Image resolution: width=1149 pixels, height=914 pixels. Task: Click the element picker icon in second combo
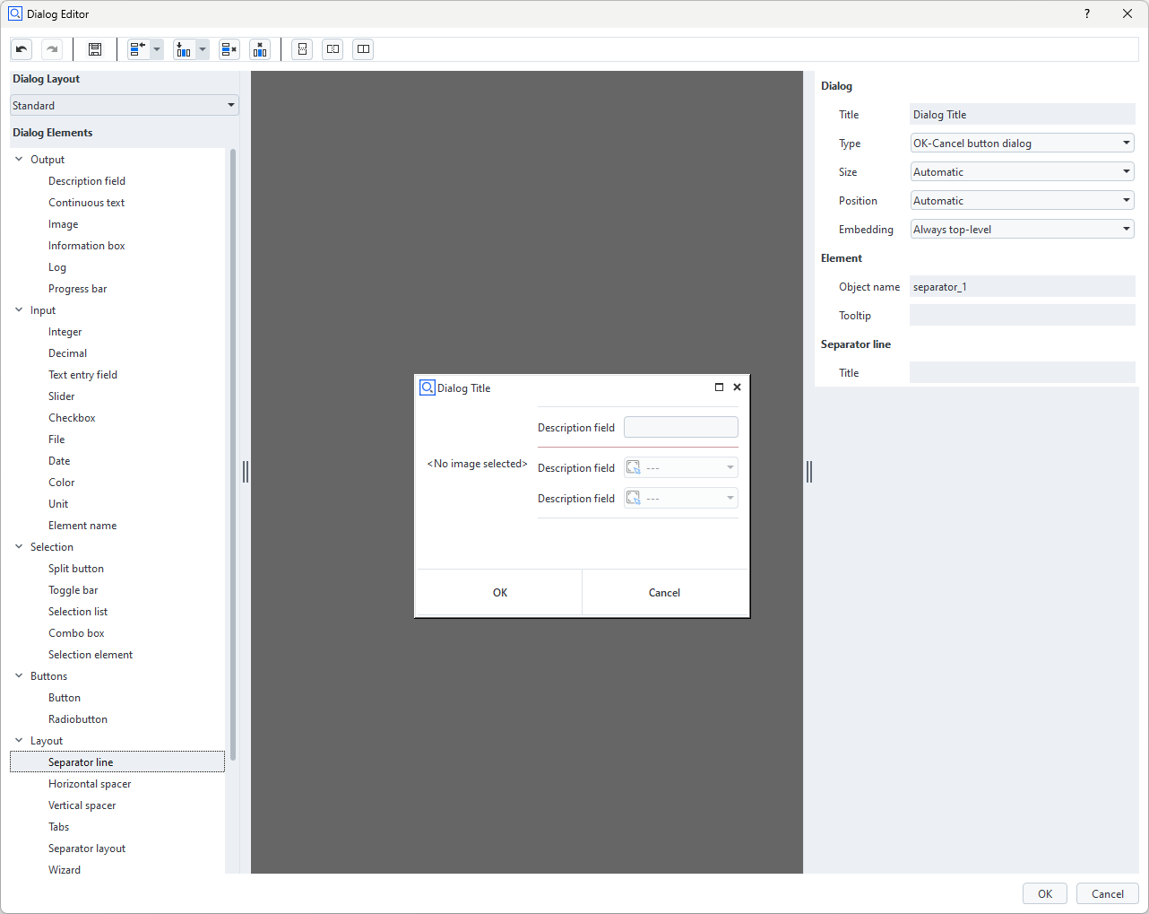(634, 498)
